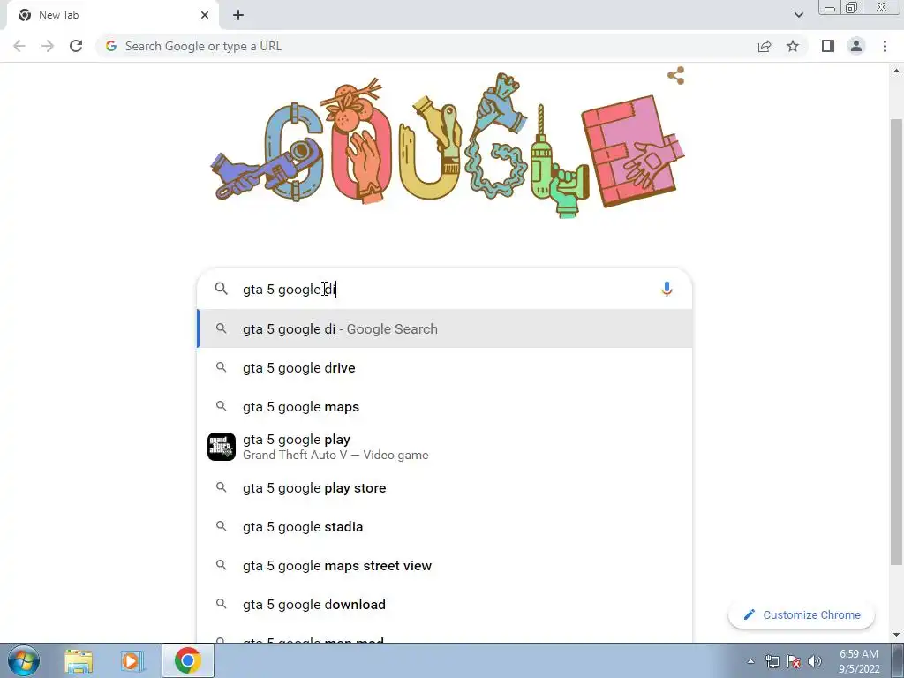
Task: Show hidden system tray icons
Action: click(750, 661)
